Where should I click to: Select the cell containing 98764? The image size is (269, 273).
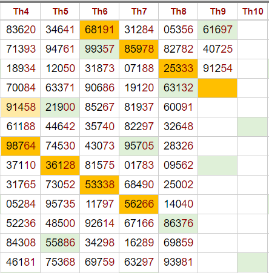(21, 146)
